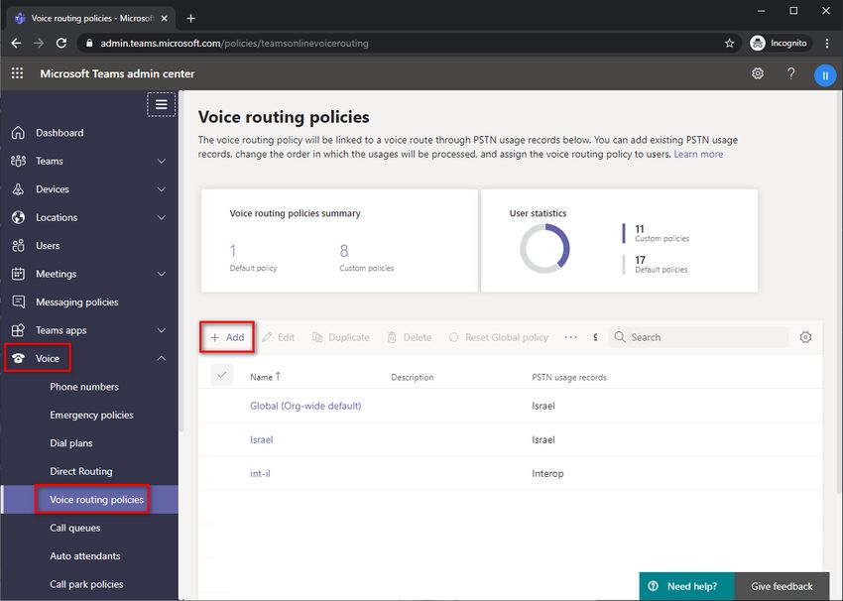Open Auto attendants in the sidebar
843x601 pixels.
[85, 555]
